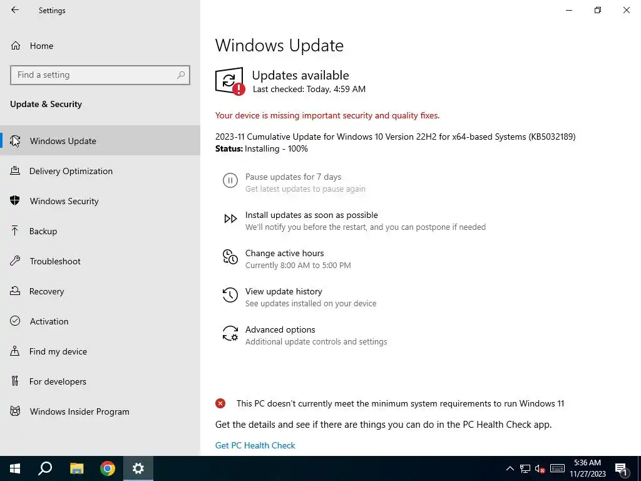Click the gear-sync icon for Advanced options
The image size is (641, 481).
[x=230, y=333]
